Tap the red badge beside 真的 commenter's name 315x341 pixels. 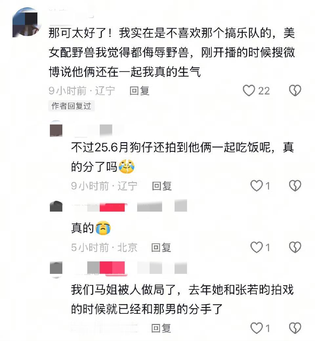click(x=112, y=207)
